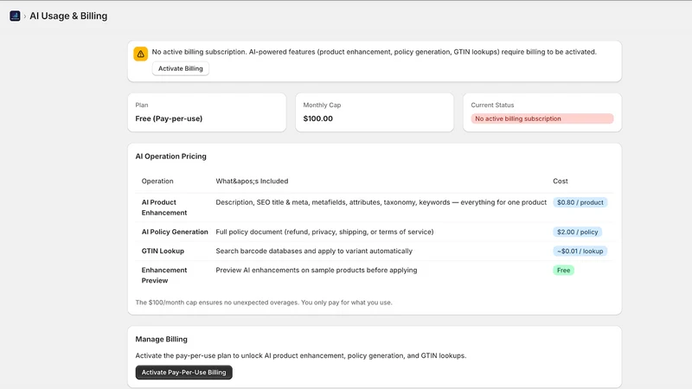Viewport: 692px width, 389px height.
Task: Click the AI Usage & Billing title
Action: point(68,16)
